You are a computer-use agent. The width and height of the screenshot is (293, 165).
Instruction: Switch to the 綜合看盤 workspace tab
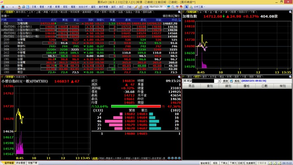pos(20,163)
